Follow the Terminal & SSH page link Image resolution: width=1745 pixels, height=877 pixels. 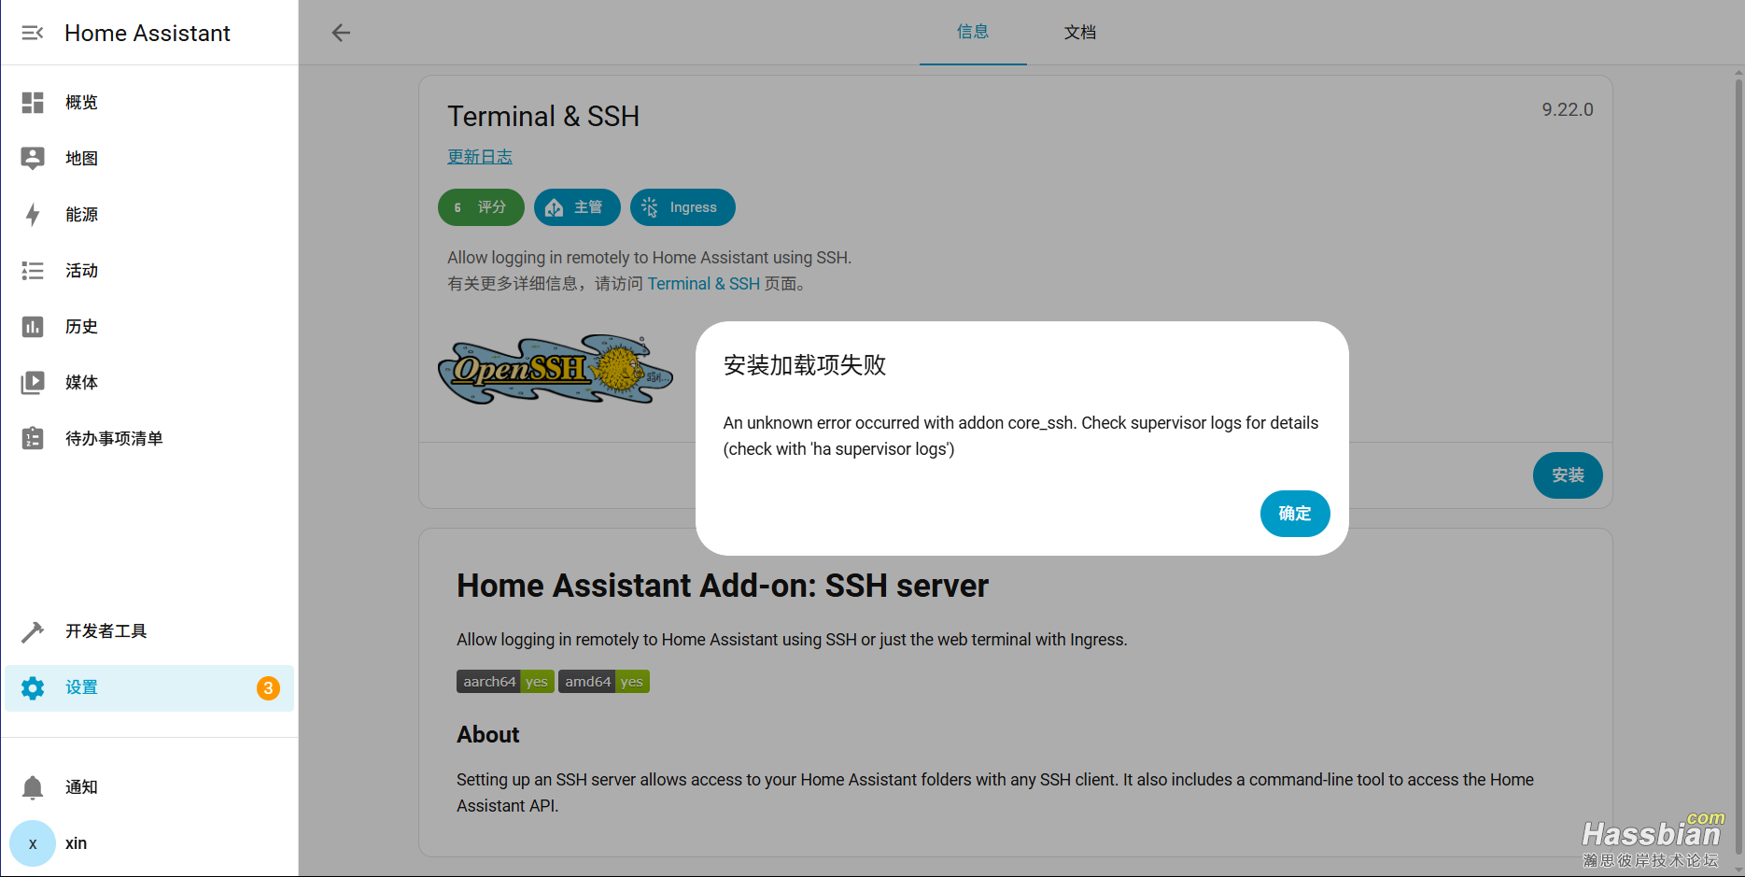[703, 284]
